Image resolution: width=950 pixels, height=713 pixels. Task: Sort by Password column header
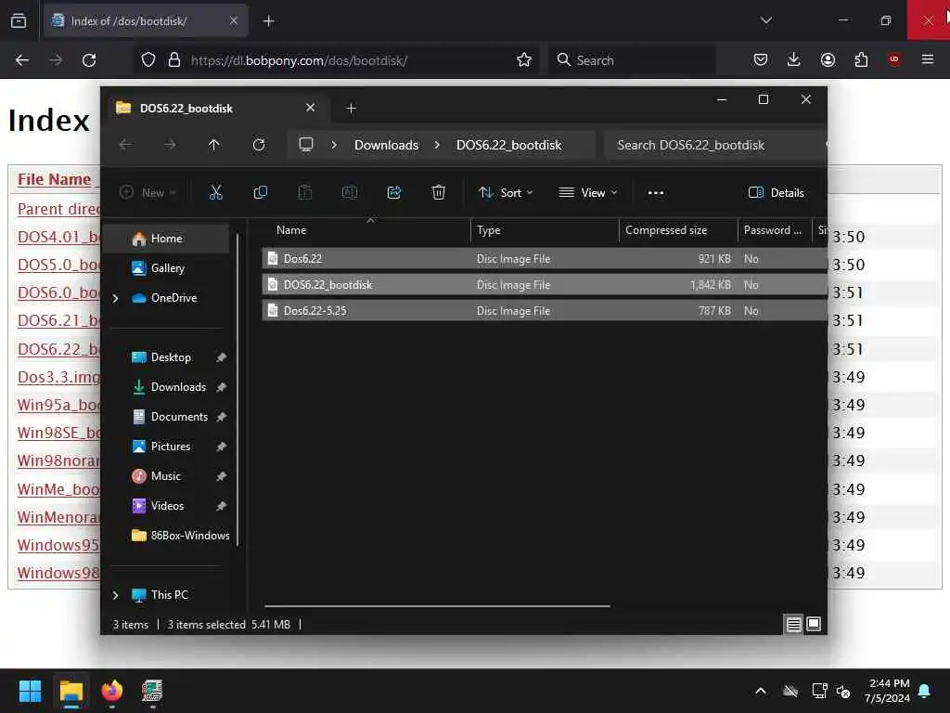[x=775, y=230]
